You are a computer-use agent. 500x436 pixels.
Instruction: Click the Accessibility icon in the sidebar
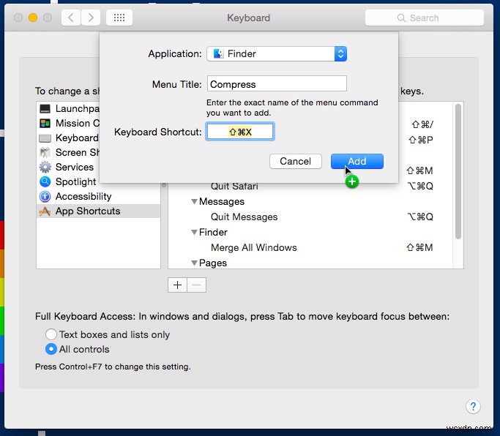(x=45, y=196)
